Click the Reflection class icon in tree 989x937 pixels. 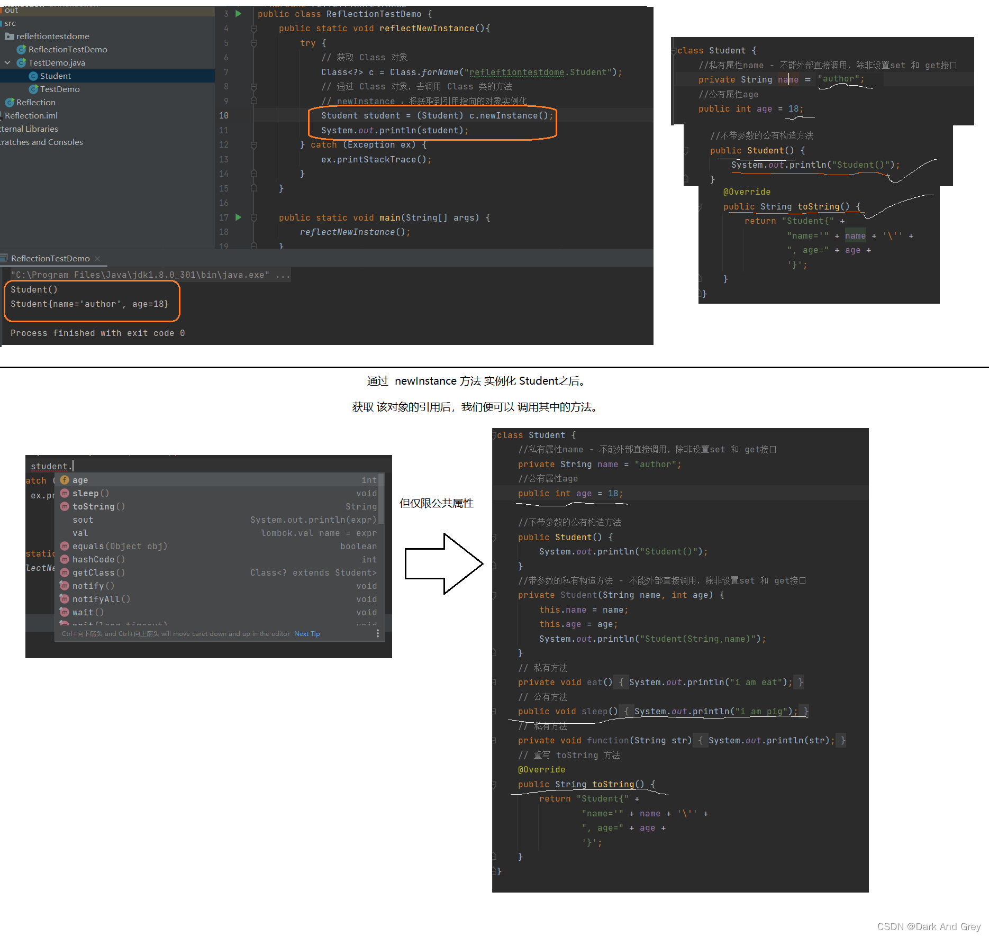click(x=10, y=102)
